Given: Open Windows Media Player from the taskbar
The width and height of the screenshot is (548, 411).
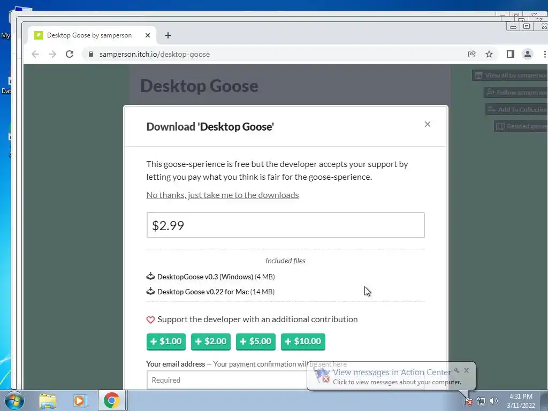Looking at the screenshot, I should click(80, 400).
